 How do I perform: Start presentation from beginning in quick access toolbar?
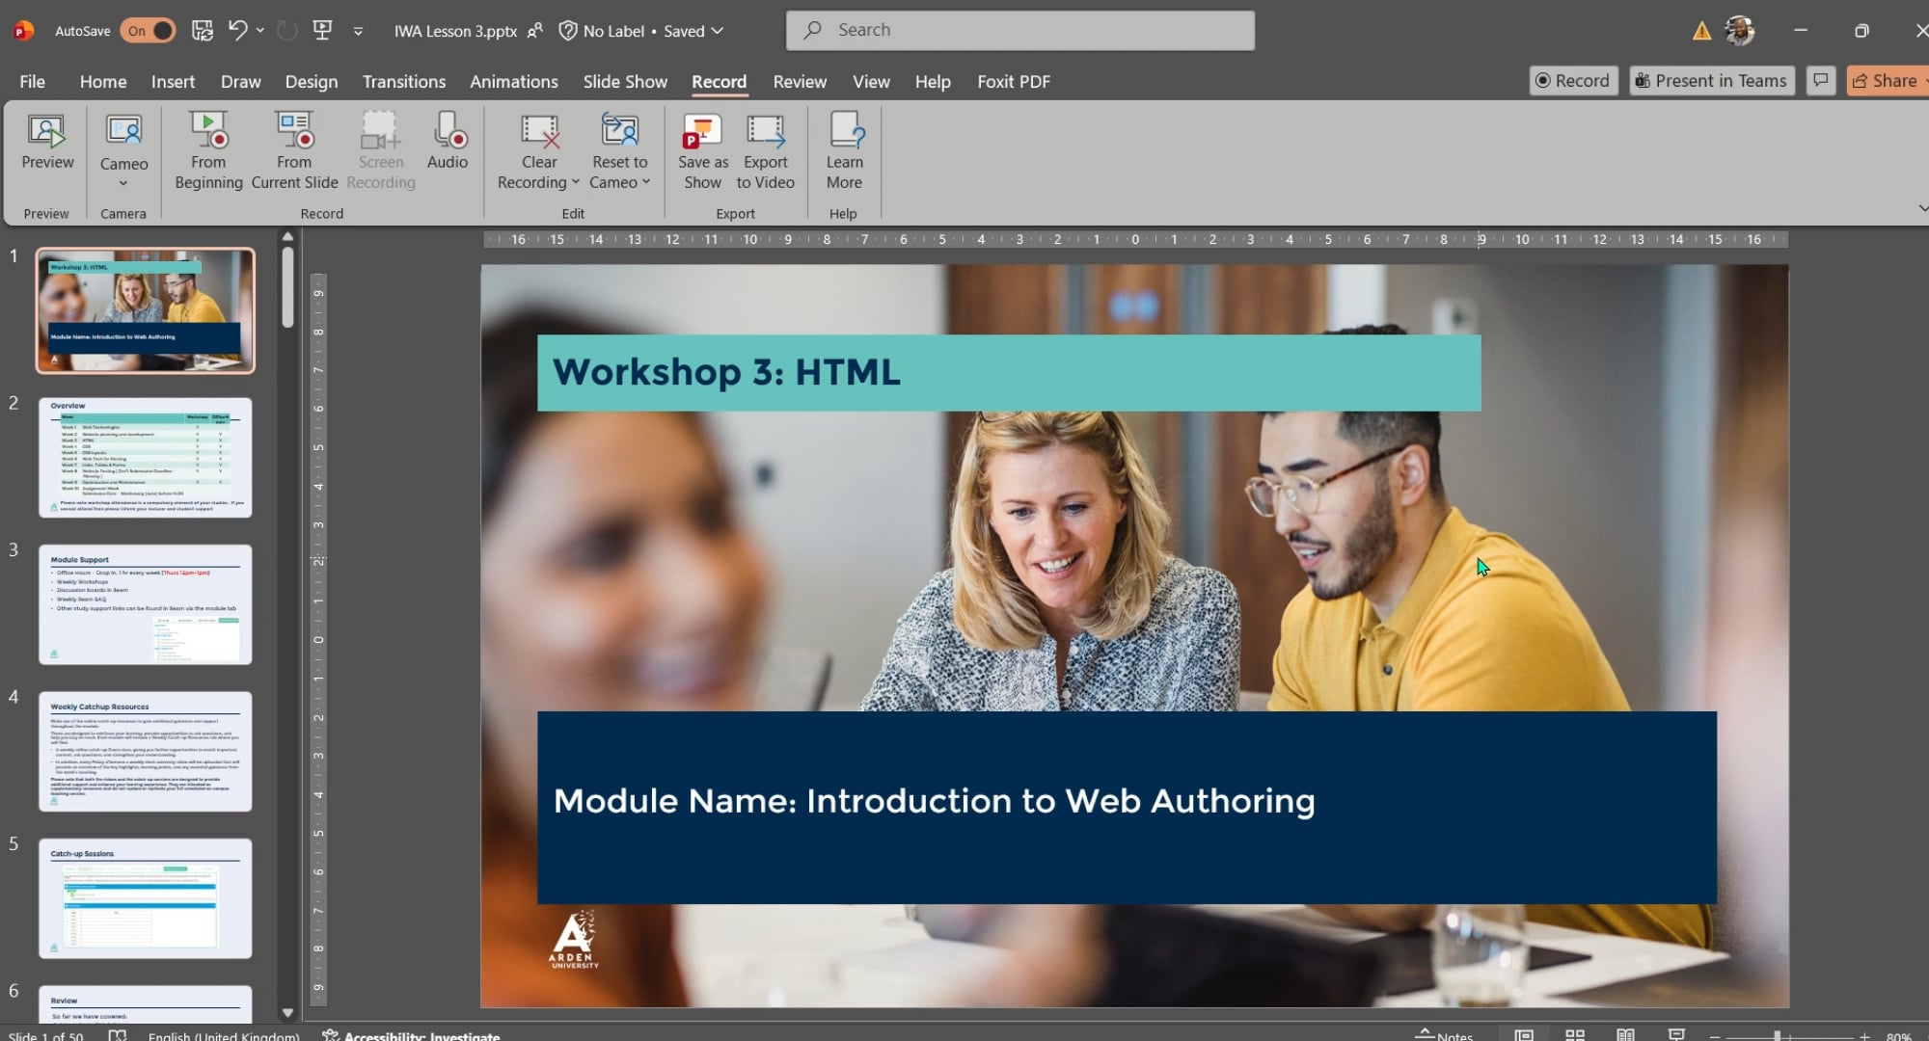323,31
